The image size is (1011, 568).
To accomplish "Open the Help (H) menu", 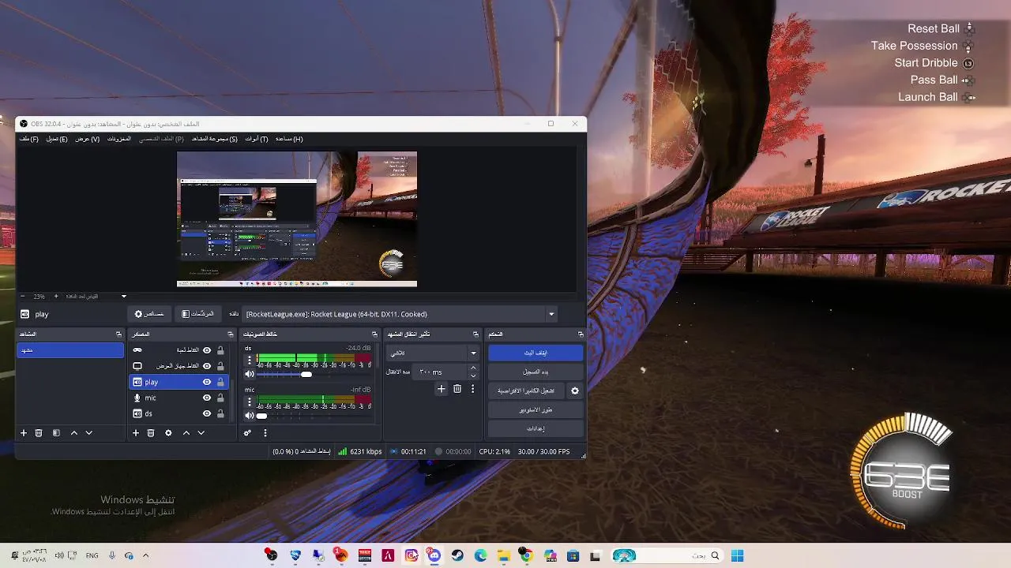I will (289, 139).
